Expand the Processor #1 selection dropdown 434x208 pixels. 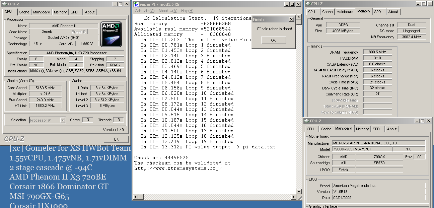[x=62, y=120]
